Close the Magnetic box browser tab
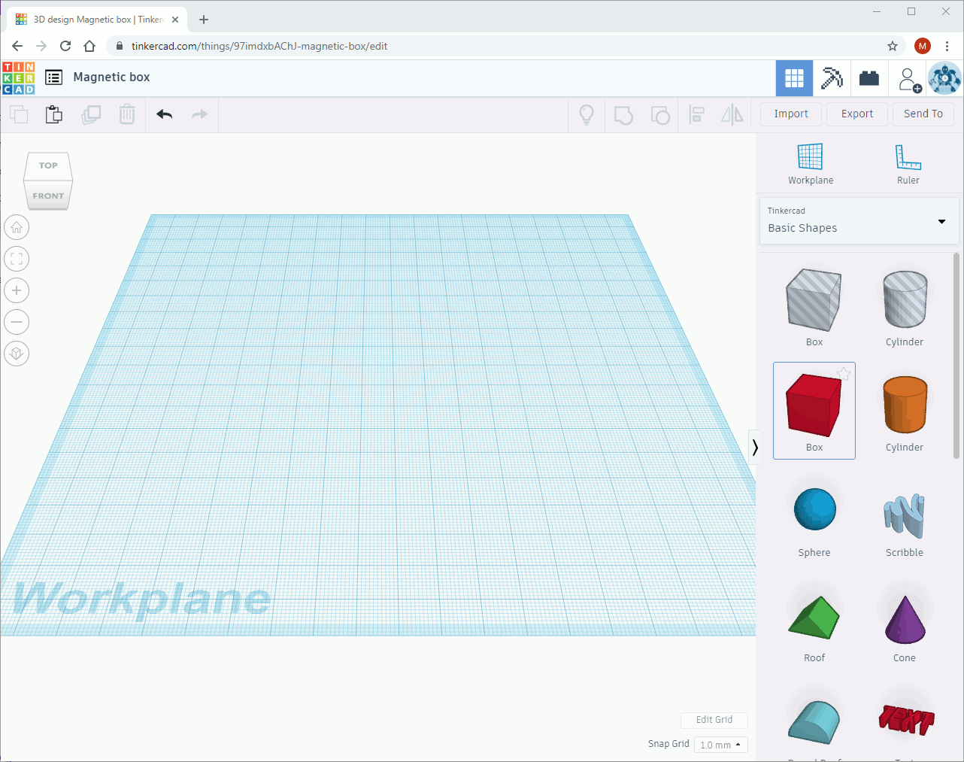Screen dimensions: 964x762 [x=175, y=20]
